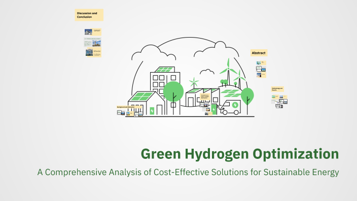
Task: Open first slide thumbnail under Discussion and Conclusion
Action: click(x=93, y=32)
